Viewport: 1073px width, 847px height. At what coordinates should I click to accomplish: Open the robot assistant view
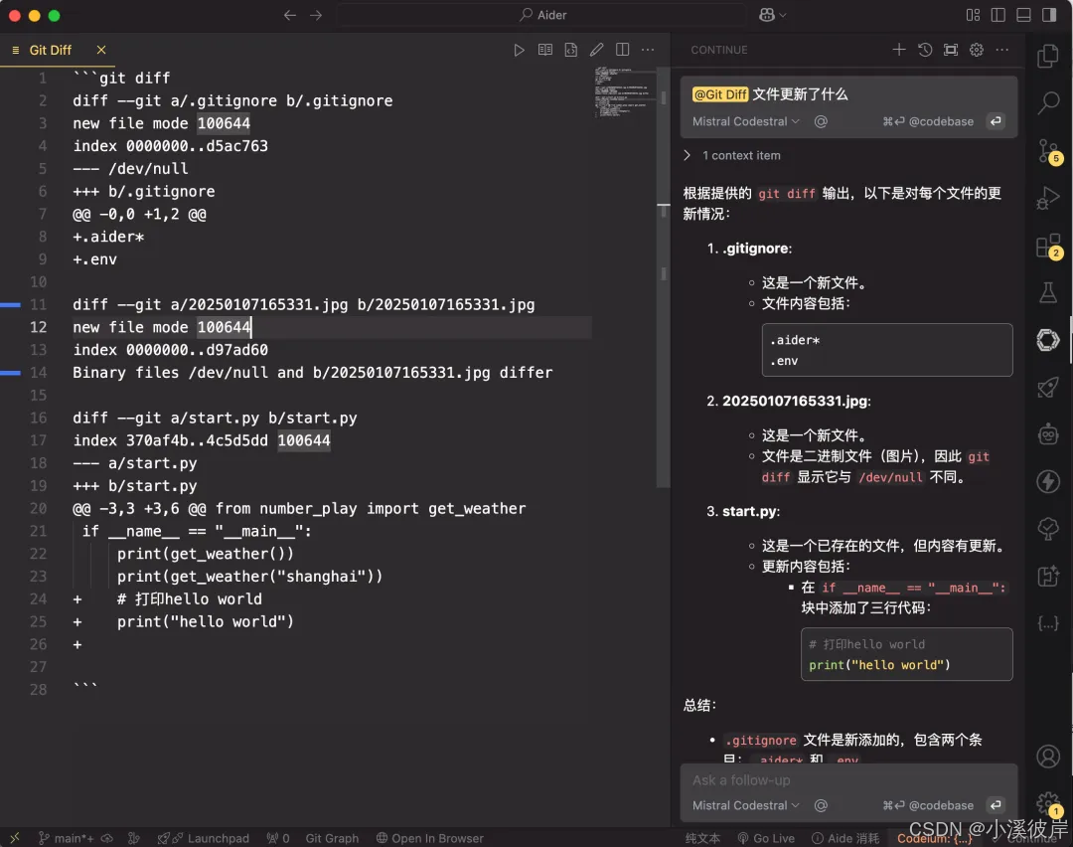(x=1048, y=434)
